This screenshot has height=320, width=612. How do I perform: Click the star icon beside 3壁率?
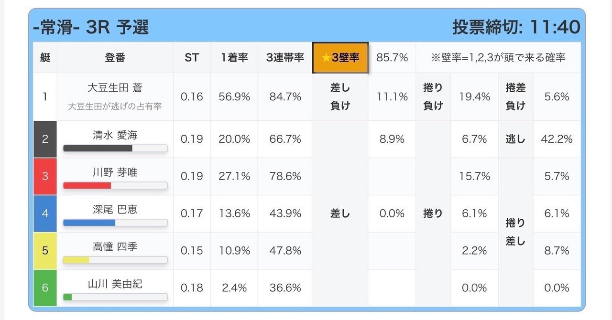coord(326,58)
